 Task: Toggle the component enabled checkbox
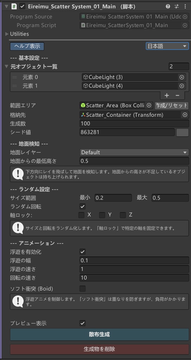coord(22,7)
